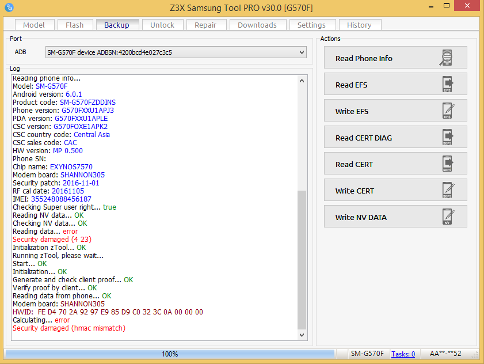484x364 pixels.
Task: Click the Write CERT button label
Action: pyautogui.click(x=355, y=191)
